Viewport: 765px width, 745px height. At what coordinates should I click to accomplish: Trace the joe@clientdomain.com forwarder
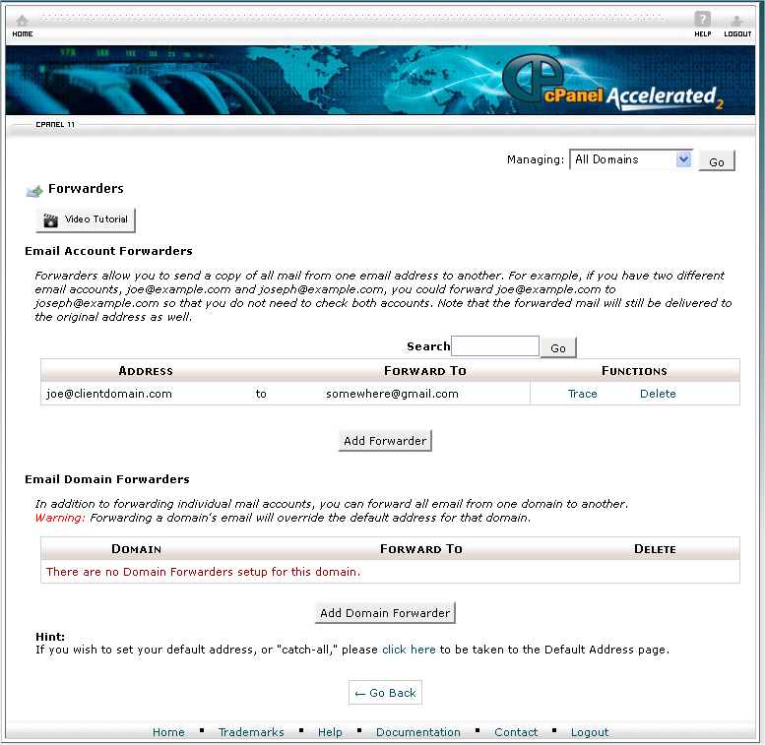click(582, 394)
